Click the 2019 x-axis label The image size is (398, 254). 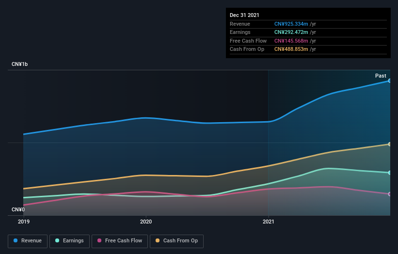pyautogui.click(x=24, y=222)
